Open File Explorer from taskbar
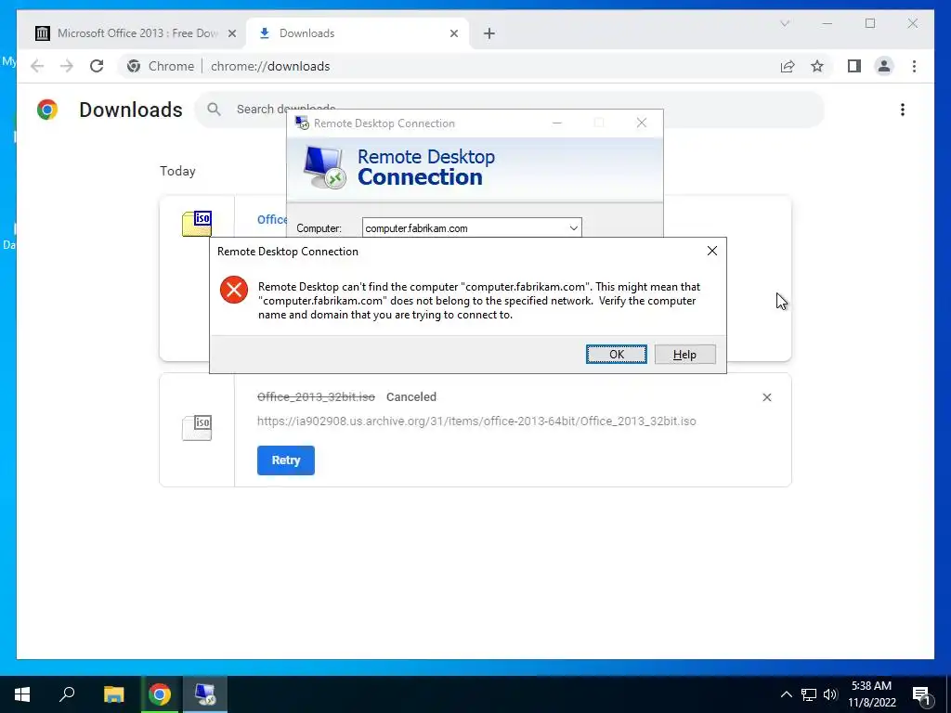951x713 pixels. pos(113,694)
